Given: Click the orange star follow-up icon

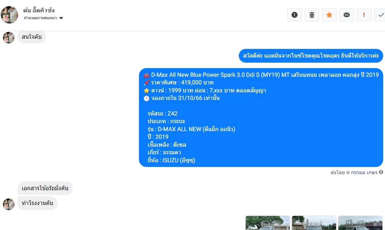Looking at the screenshot, I should pos(329,15).
